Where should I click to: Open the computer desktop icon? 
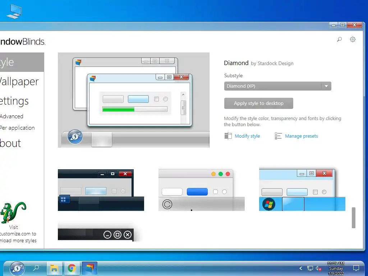(14, 11)
